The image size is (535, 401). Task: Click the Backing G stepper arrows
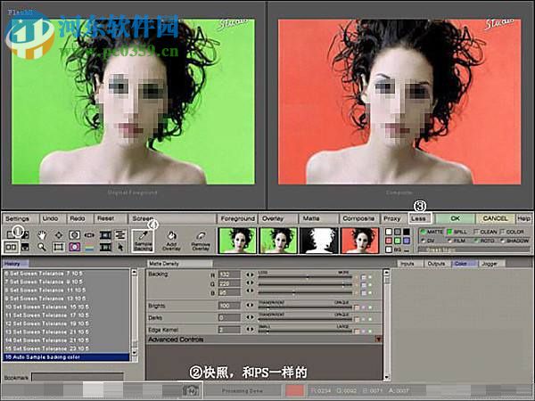pyautogui.click(x=250, y=282)
